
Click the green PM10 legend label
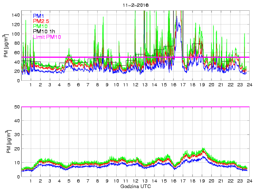click(40, 26)
